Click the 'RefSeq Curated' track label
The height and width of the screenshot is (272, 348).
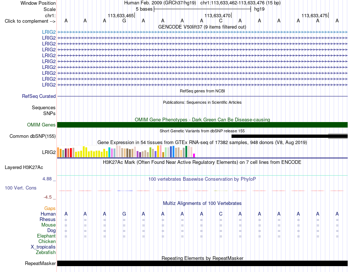39,96
